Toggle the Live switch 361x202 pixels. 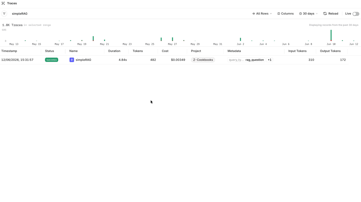pos(356,14)
